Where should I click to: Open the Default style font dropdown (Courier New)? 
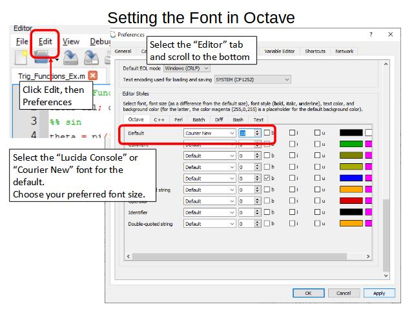point(209,133)
